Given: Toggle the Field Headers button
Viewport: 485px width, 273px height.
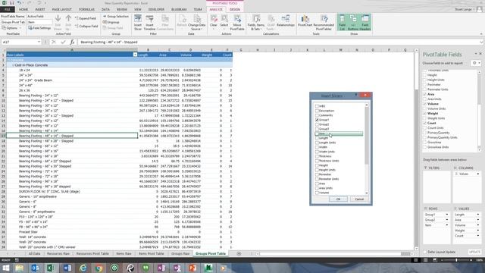Looking at the screenshot, I should pos(365,22).
